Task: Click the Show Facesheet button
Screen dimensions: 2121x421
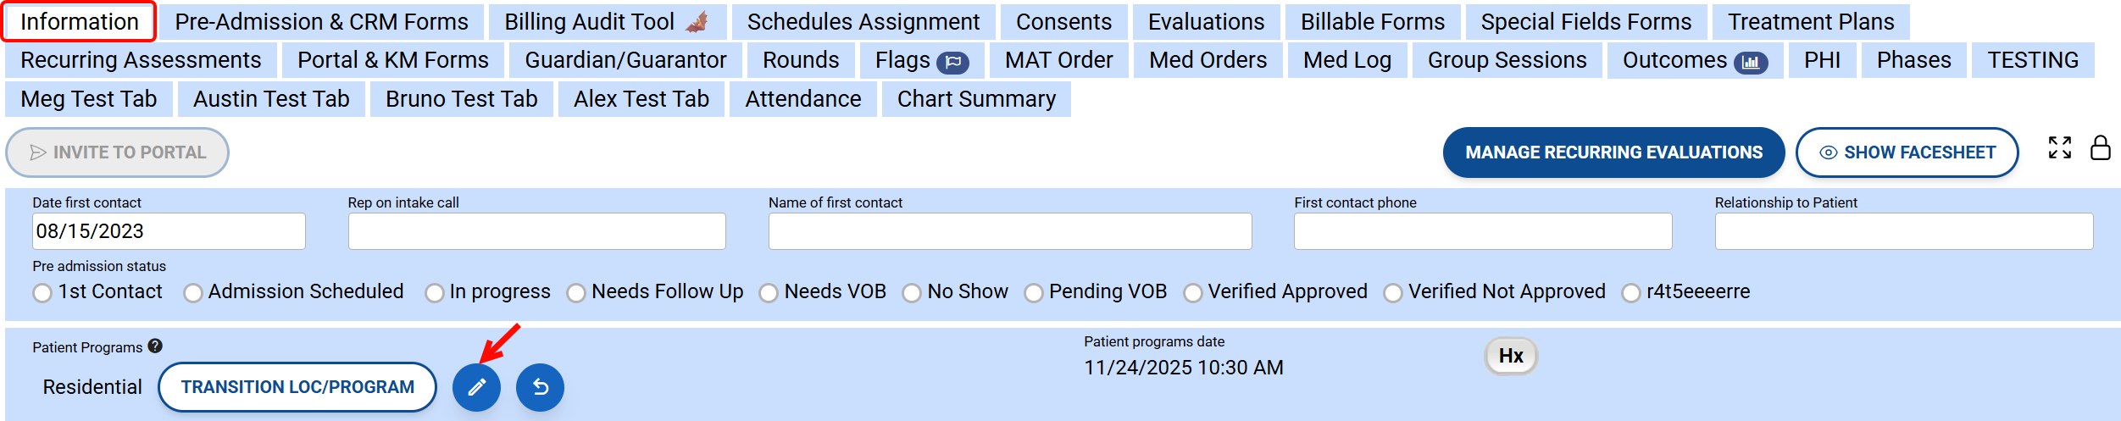Action: pos(1907,152)
